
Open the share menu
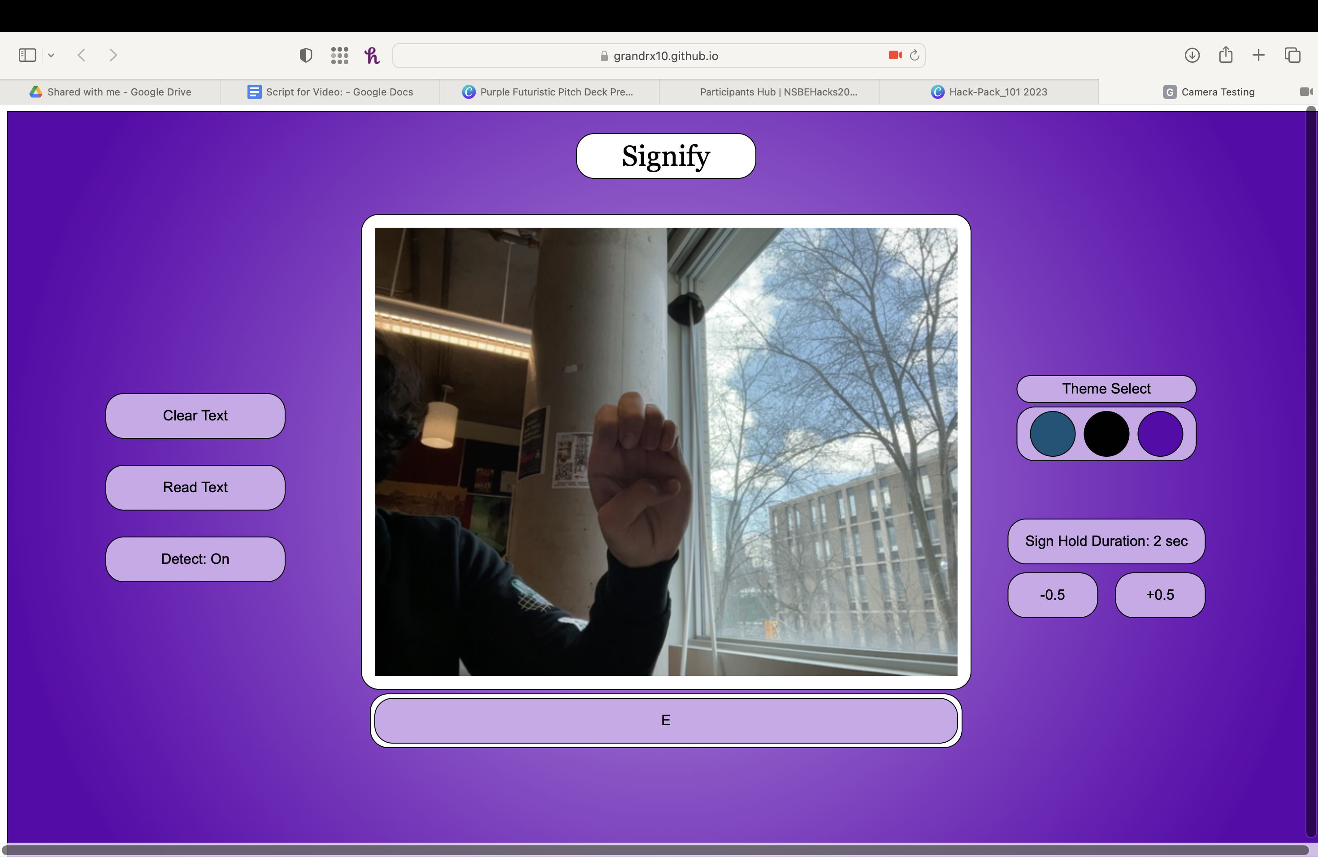coord(1226,56)
